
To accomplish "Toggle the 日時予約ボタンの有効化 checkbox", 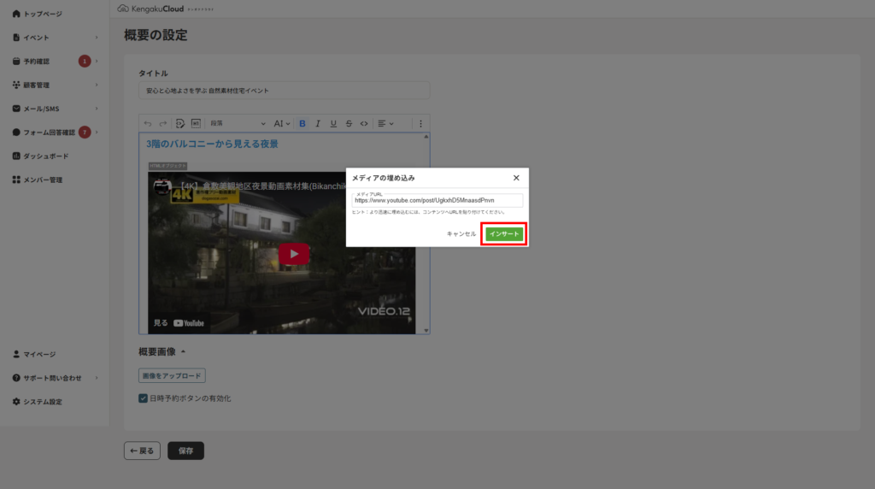I will click(143, 398).
